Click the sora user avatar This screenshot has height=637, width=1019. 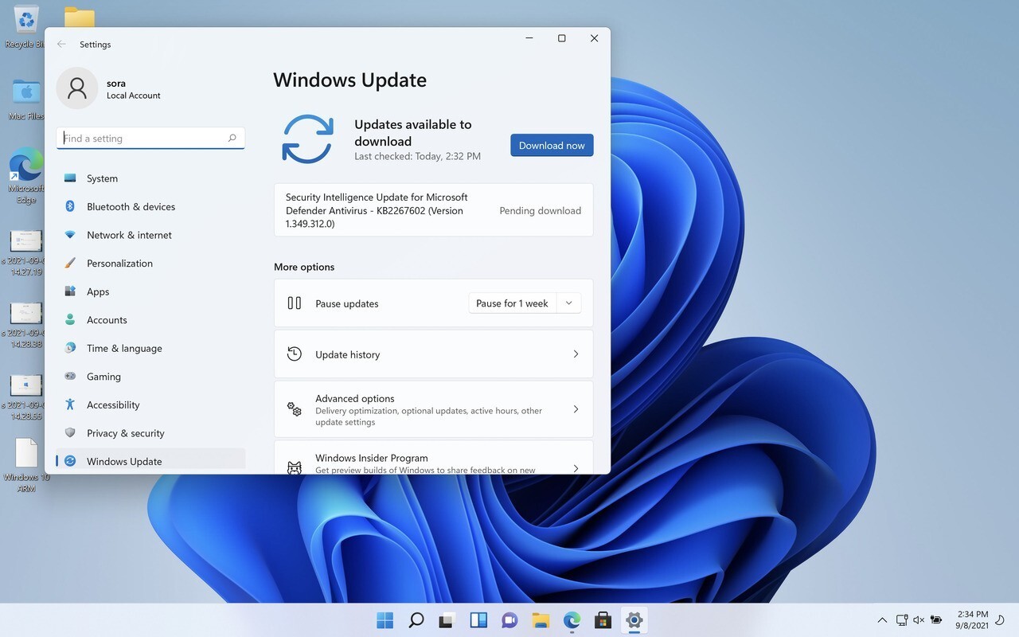(x=77, y=88)
